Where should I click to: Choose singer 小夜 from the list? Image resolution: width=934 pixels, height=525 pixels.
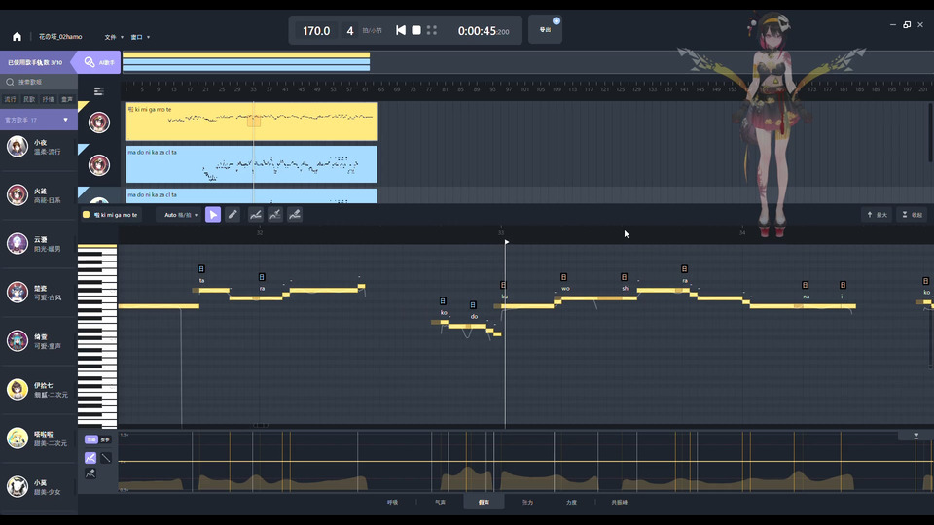tap(39, 147)
